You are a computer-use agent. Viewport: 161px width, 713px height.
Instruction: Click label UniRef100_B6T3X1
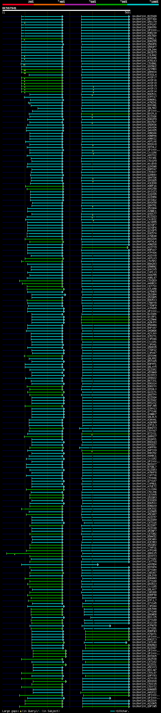coord(144,381)
